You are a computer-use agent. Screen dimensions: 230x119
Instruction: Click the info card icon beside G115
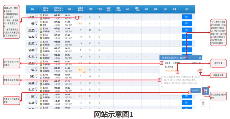(36, 82)
